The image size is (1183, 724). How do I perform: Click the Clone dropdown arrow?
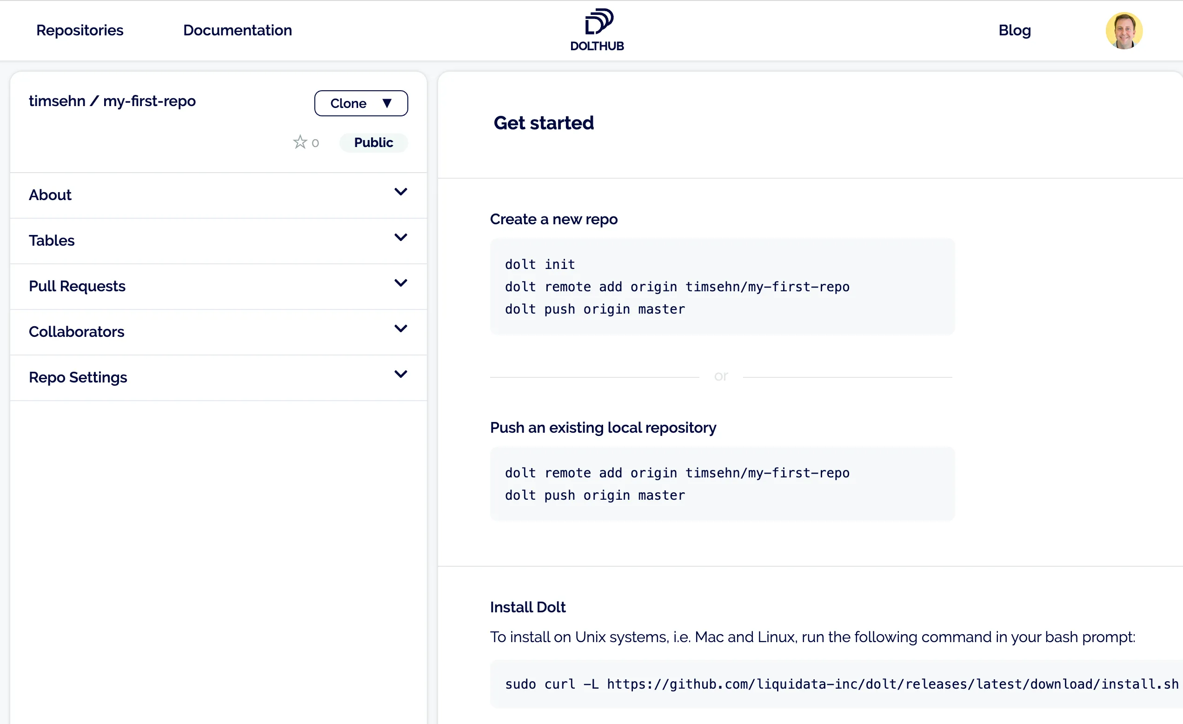(388, 103)
